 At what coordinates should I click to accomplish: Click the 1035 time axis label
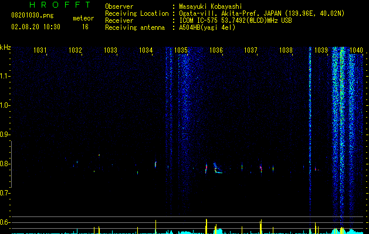[x=181, y=50]
